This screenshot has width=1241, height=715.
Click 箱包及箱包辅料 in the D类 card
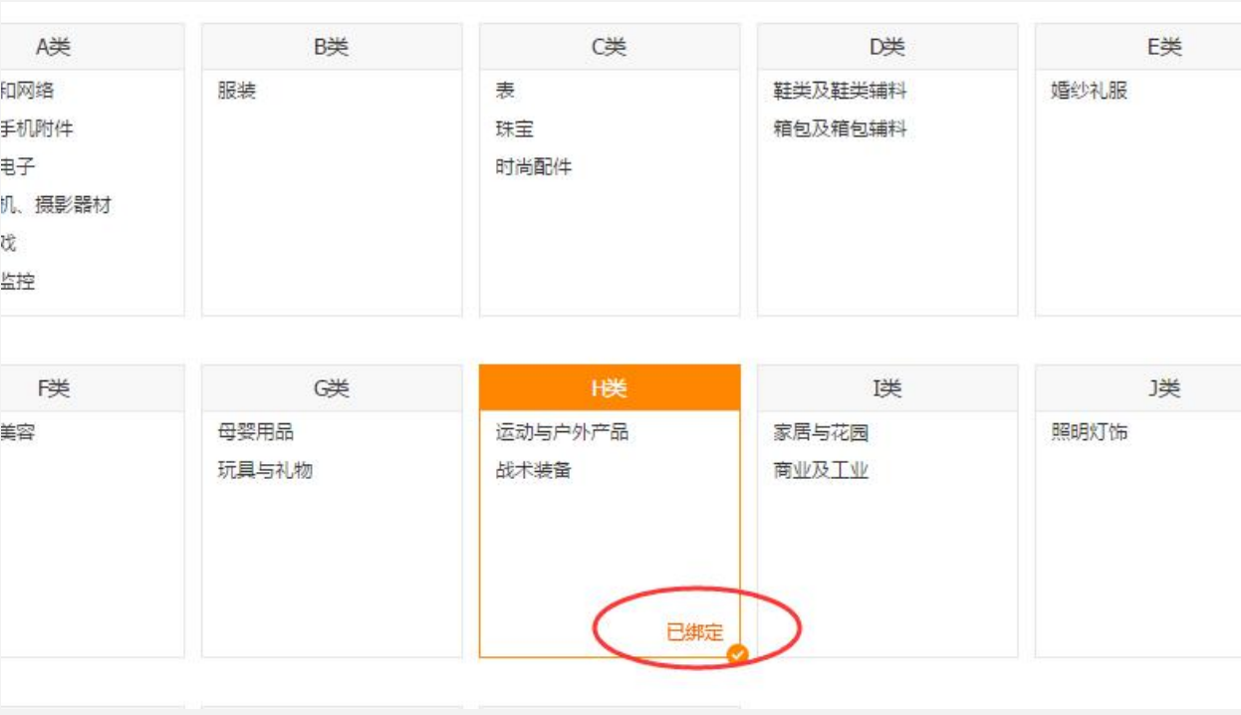[840, 129]
